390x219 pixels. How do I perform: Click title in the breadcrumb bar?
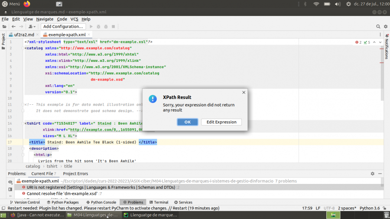[68, 166]
